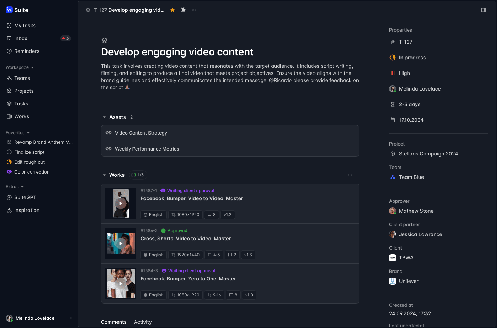
Task: Play the #1586-2 Cross Shorts video thumbnail
Action: click(121, 244)
